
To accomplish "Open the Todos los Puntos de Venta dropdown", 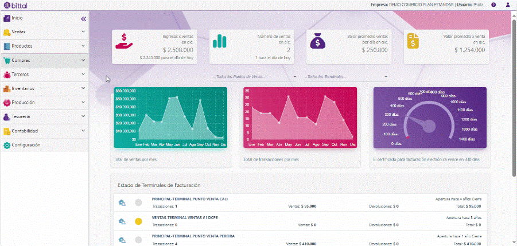I will click(x=255, y=76).
